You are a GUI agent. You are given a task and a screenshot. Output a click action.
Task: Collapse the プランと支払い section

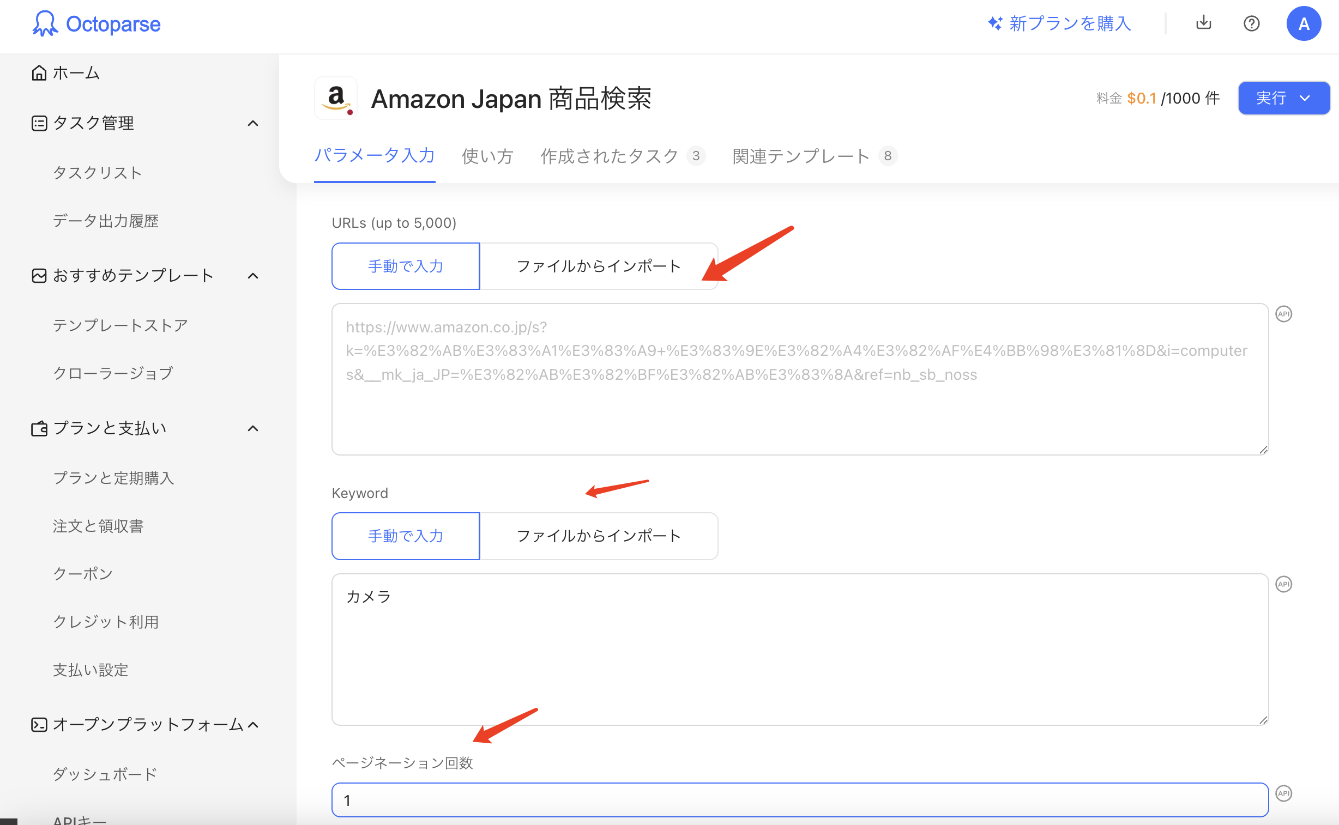tap(253, 428)
